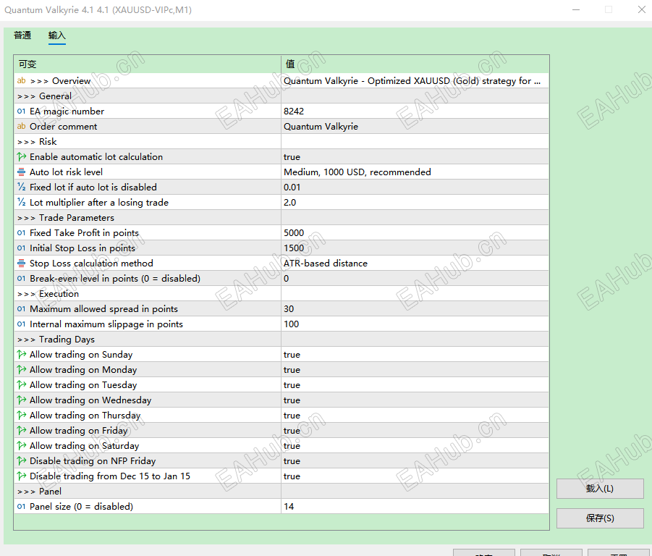Edit the Panel size value 14
Screen dimensions: 652x556
pos(415,507)
